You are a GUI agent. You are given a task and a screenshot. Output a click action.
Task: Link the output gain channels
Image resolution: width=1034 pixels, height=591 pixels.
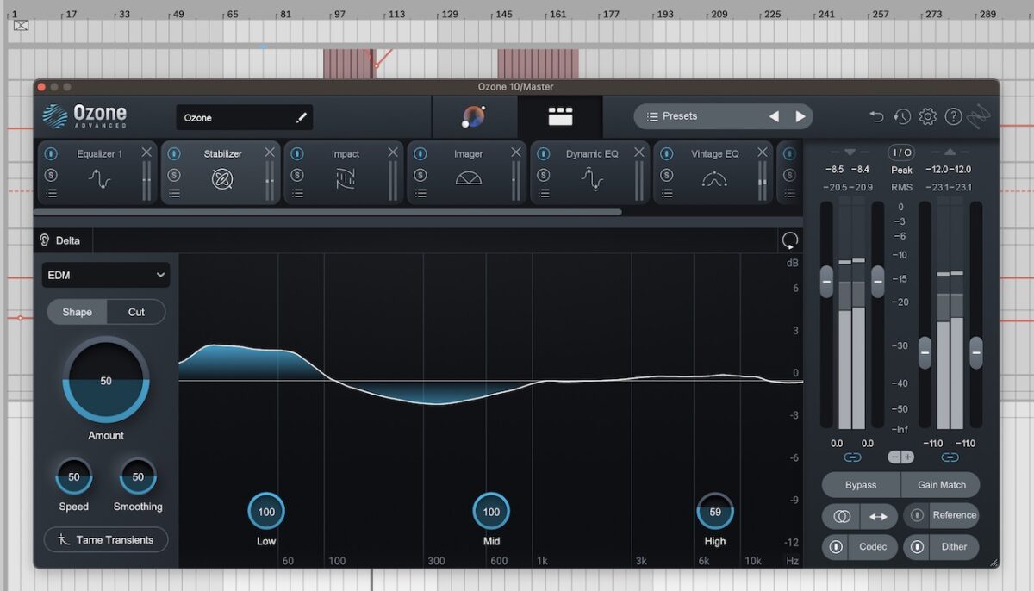coord(950,457)
